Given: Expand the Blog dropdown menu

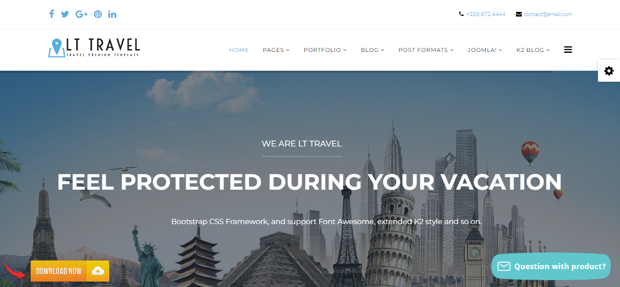Looking at the screenshot, I should (373, 50).
